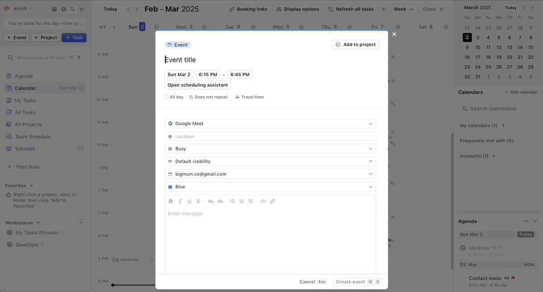Expand the My calendars section
The height and width of the screenshot is (292, 543).
tap(503, 125)
